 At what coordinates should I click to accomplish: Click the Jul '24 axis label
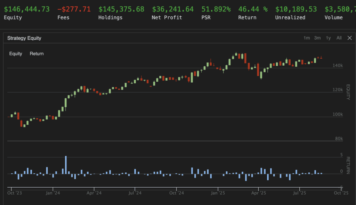[135, 193]
